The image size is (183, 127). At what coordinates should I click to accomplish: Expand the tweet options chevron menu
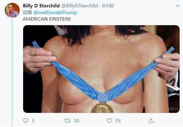(177, 6)
